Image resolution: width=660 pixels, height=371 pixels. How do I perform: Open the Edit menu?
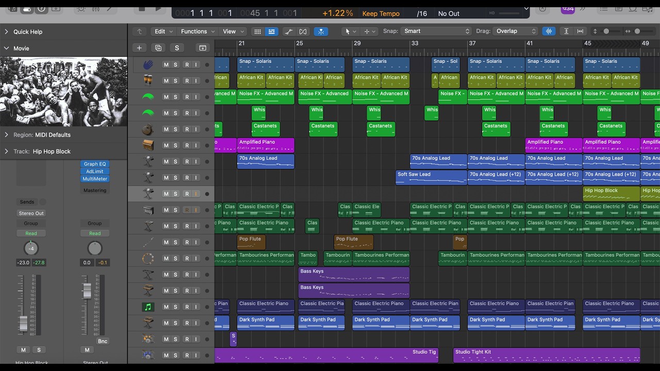pos(164,31)
